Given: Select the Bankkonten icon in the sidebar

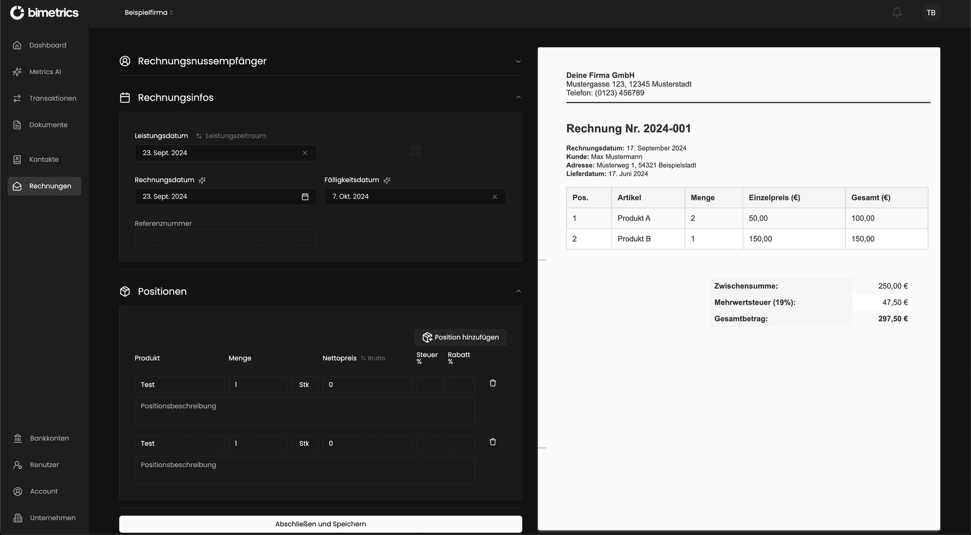Looking at the screenshot, I should (18, 438).
